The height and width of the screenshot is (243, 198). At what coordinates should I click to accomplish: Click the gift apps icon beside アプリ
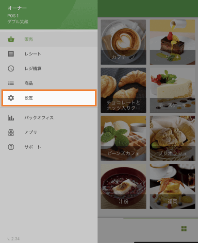[x=11, y=132]
